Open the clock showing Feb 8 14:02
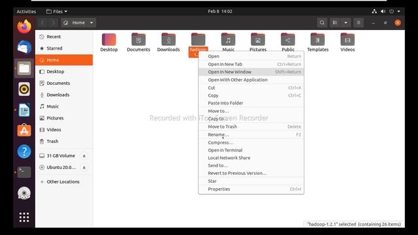 tap(220, 12)
